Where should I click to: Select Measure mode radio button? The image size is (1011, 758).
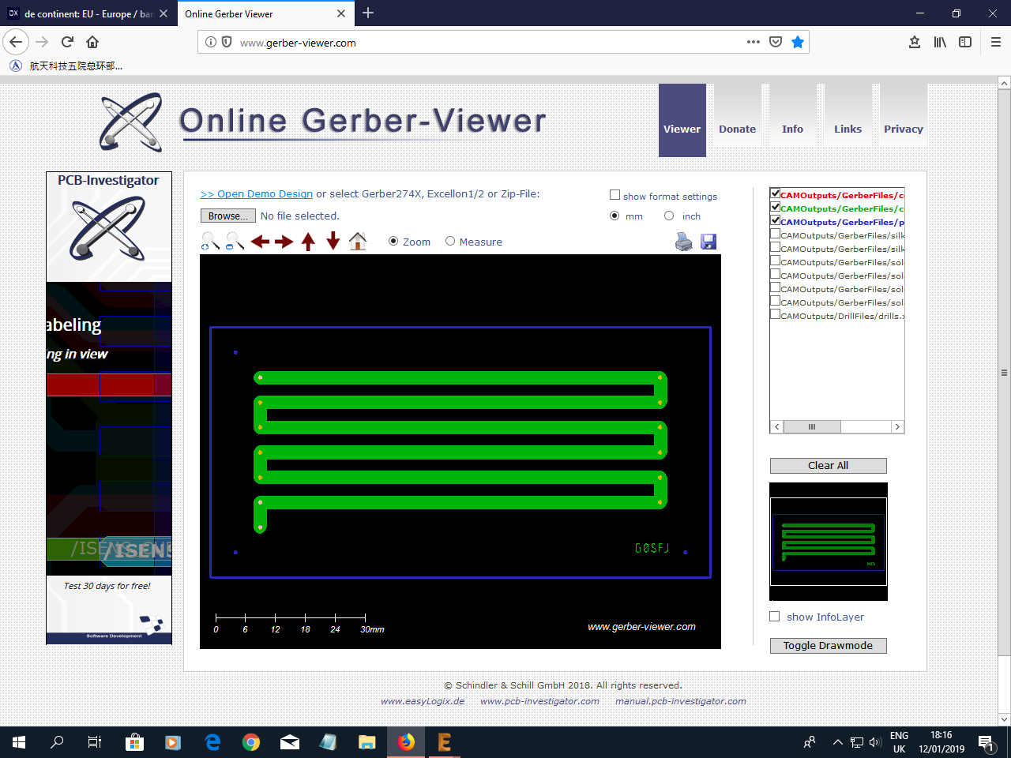(x=450, y=242)
